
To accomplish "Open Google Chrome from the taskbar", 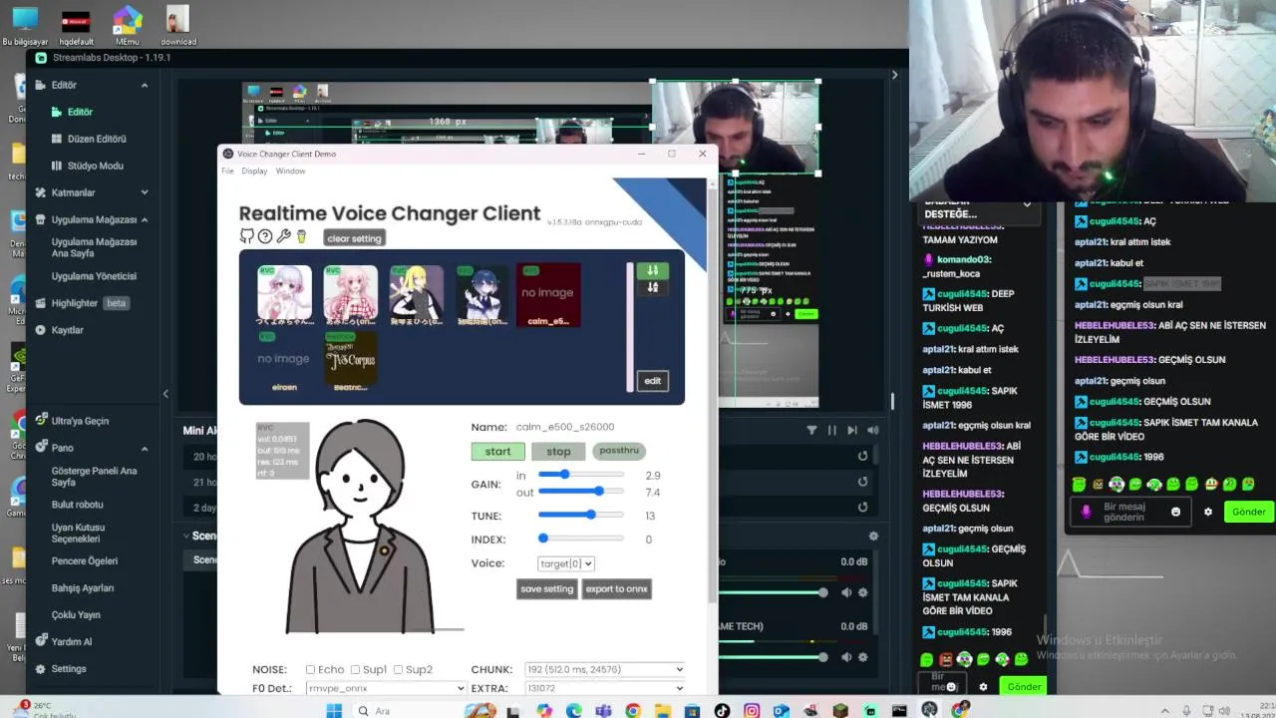I will pos(633,711).
